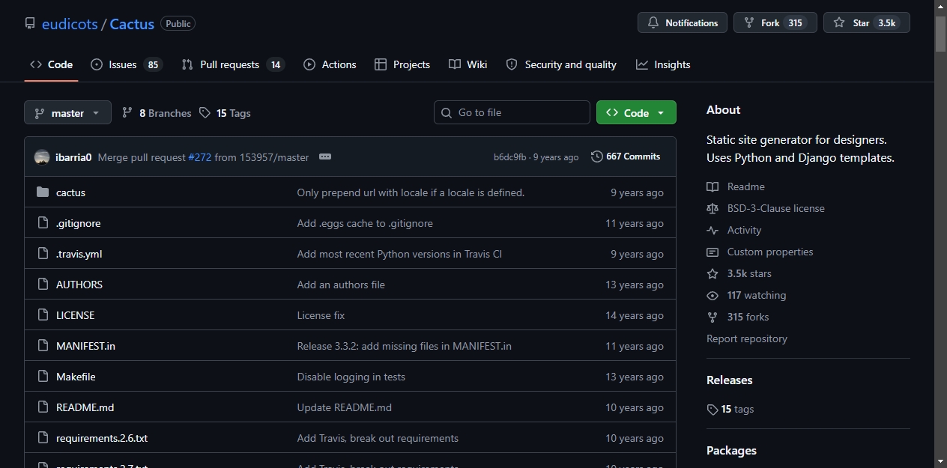Open the Activity link in About
947x468 pixels.
click(734, 230)
